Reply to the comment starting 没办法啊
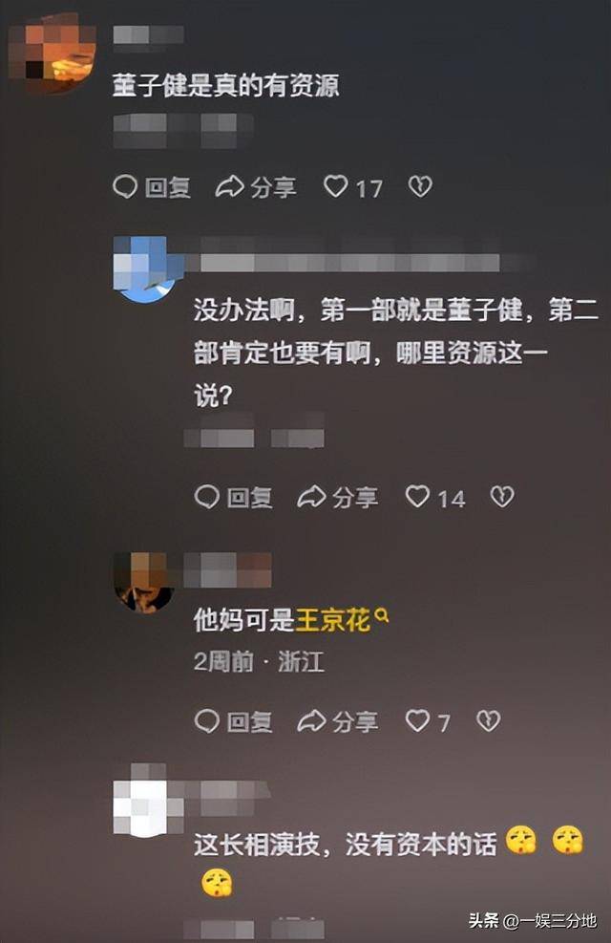Image resolution: width=611 pixels, height=943 pixels. (x=234, y=498)
